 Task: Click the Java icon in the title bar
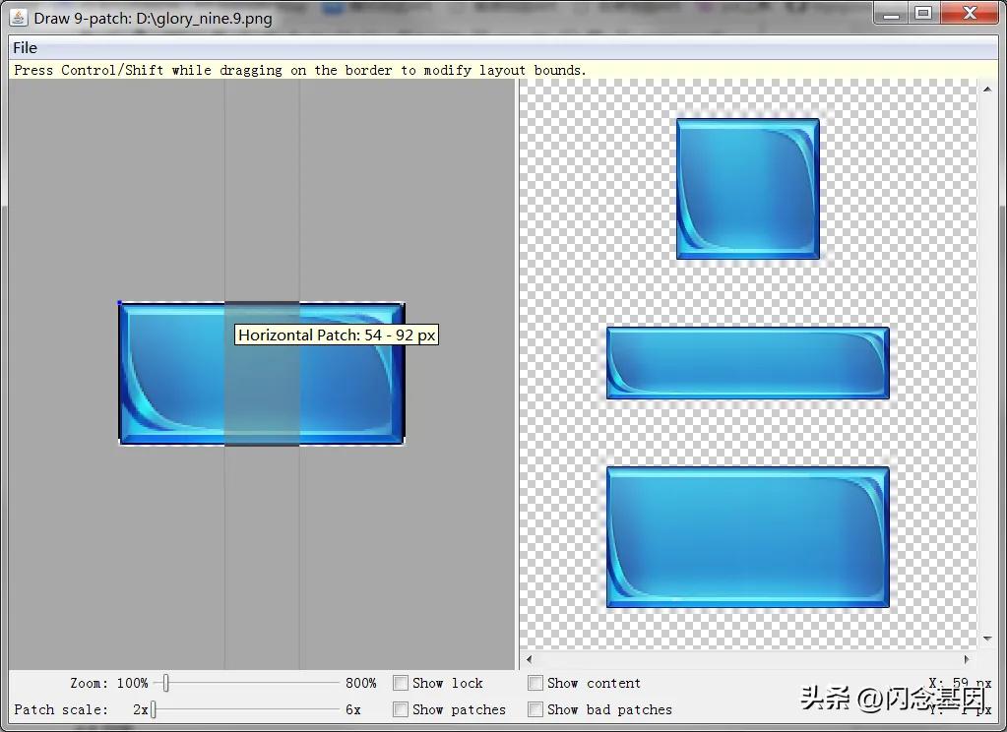pyautogui.click(x=19, y=18)
